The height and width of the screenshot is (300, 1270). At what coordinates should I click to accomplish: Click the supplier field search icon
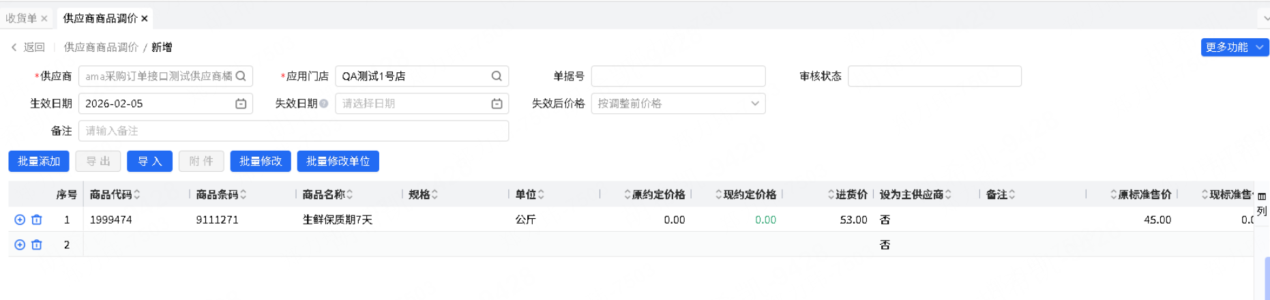coord(241,76)
